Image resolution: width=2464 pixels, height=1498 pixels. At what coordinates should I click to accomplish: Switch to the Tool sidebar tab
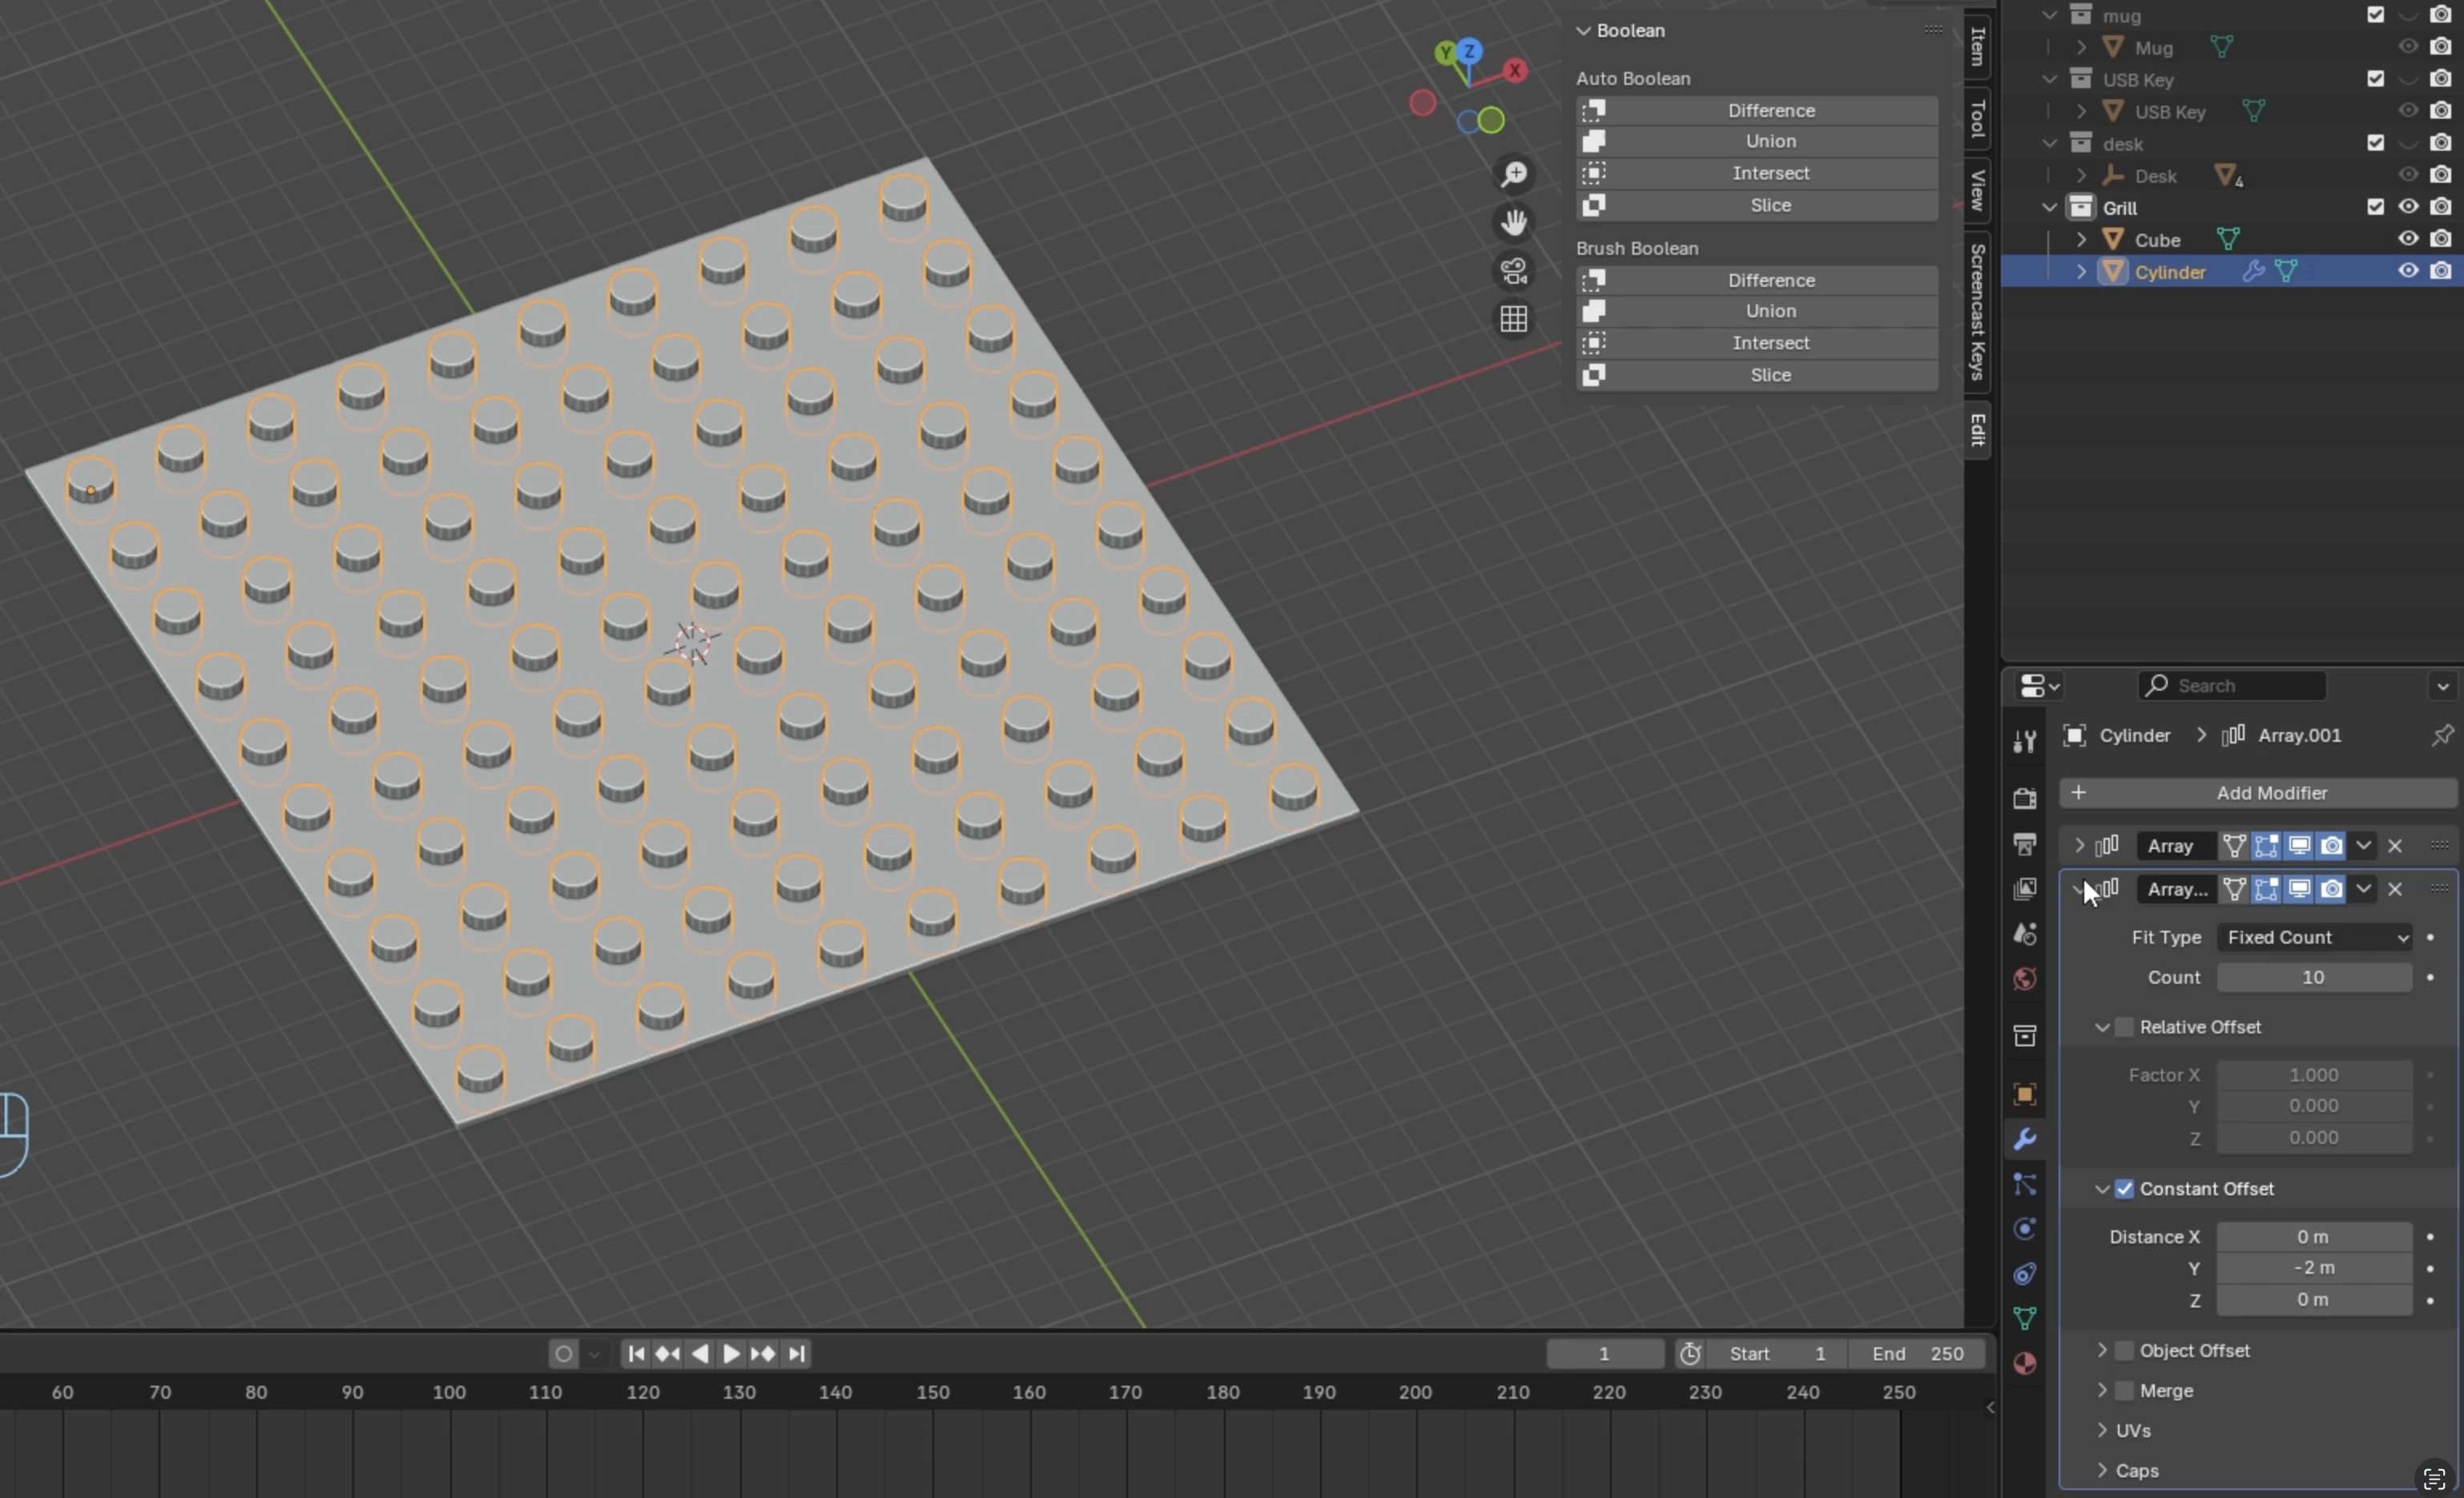pyautogui.click(x=1977, y=119)
